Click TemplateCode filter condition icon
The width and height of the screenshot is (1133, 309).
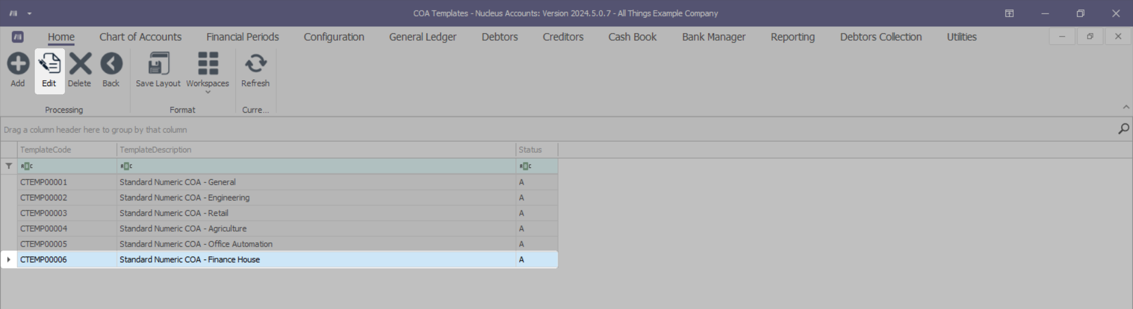tap(27, 166)
